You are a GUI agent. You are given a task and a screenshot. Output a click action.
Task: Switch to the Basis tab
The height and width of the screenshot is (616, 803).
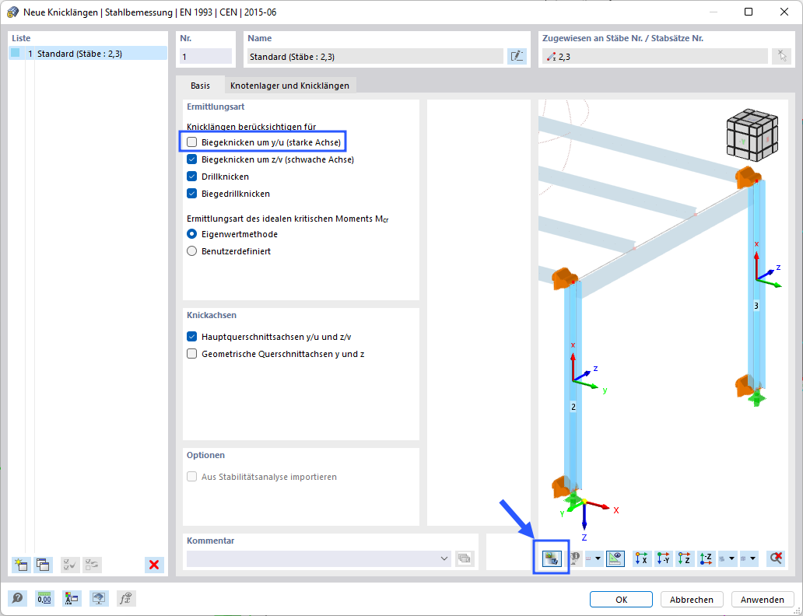(200, 86)
